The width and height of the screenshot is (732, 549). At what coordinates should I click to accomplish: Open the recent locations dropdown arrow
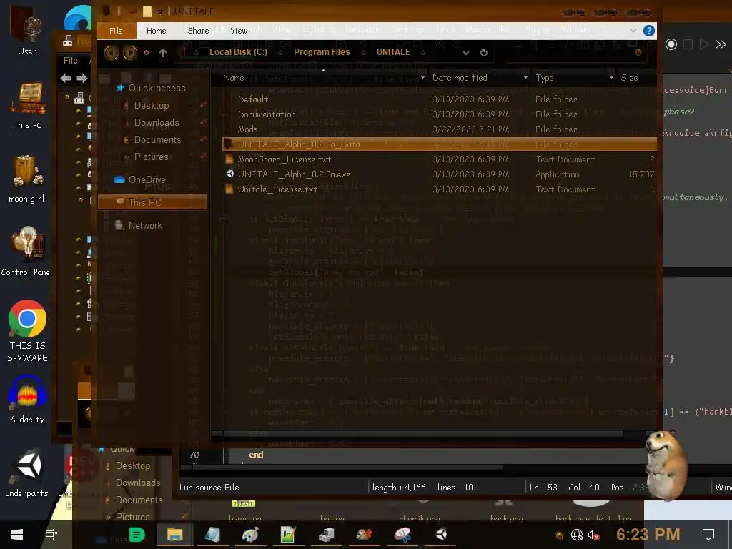coord(146,53)
